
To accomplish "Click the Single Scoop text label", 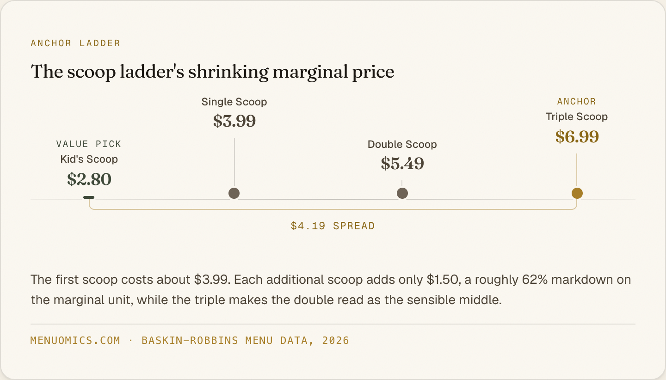I will click(234, 102).
